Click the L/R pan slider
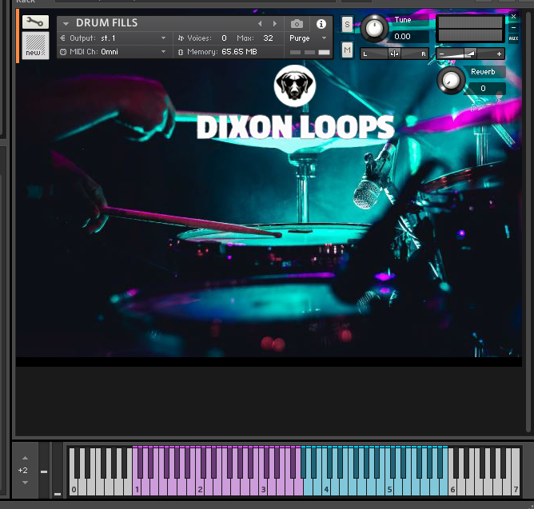 [394, 54]
